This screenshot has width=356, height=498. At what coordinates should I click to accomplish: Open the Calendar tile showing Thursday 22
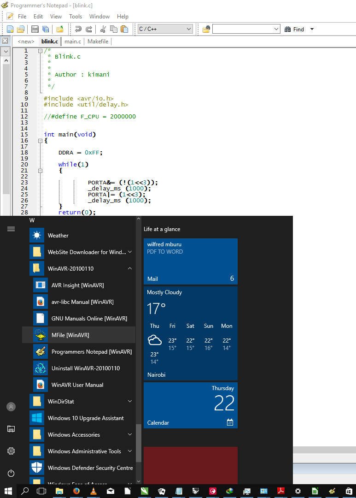tap(190, 405)
